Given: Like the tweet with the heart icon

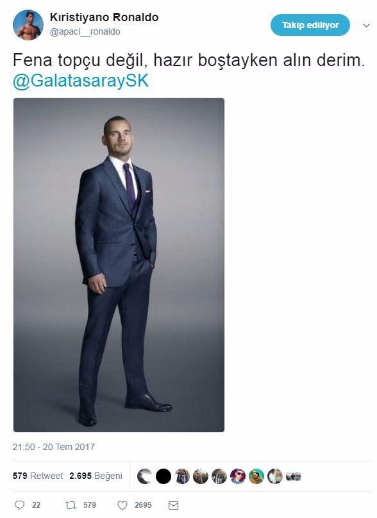Looking at the screenshot, I should (122, 505).
